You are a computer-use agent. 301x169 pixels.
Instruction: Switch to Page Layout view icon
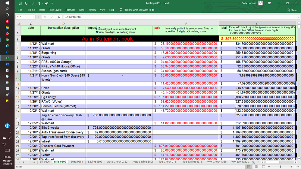(256, 167)
